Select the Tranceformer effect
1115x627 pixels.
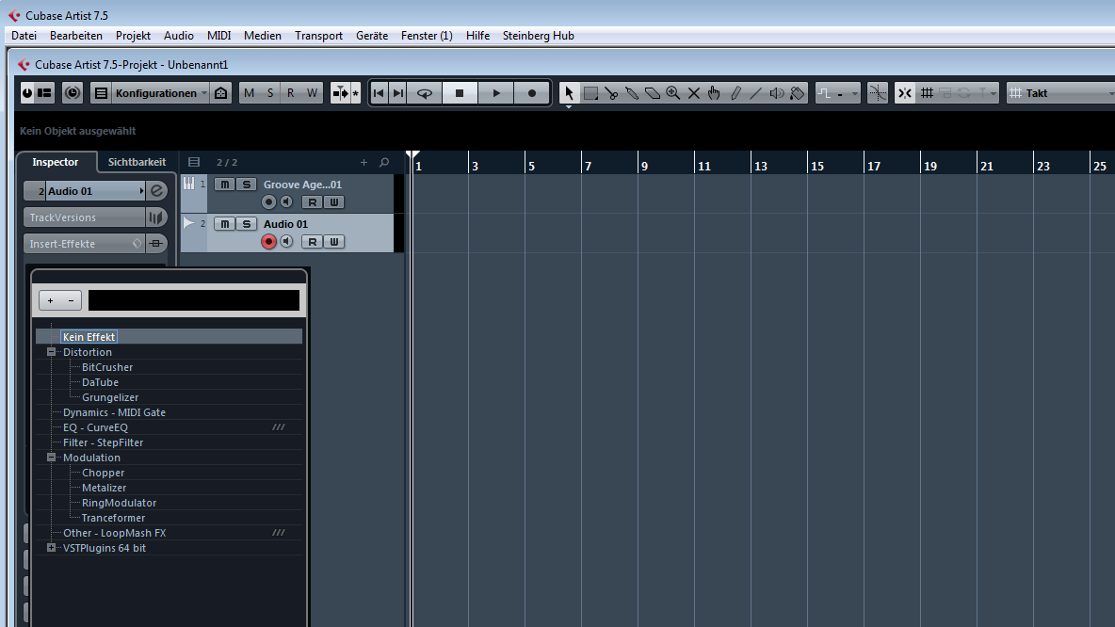pyautogui.click(x=113, y=518)
